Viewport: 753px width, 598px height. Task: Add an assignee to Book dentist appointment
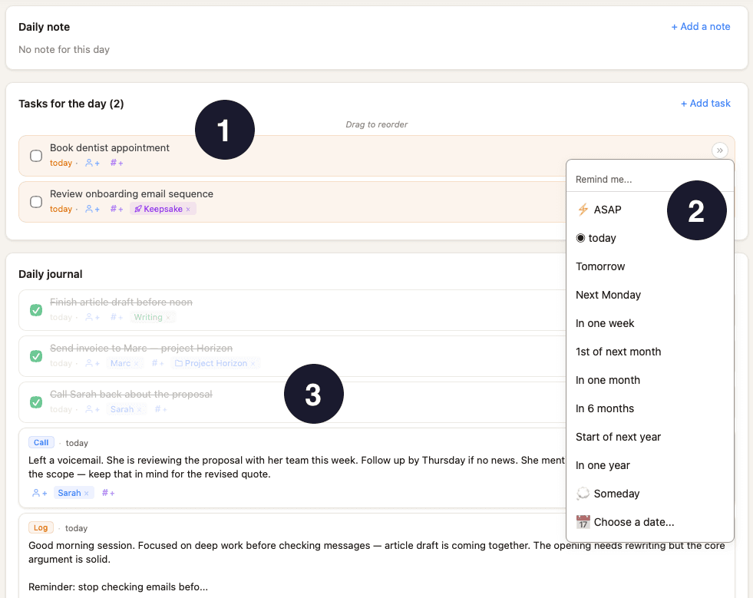coord(91,163)
